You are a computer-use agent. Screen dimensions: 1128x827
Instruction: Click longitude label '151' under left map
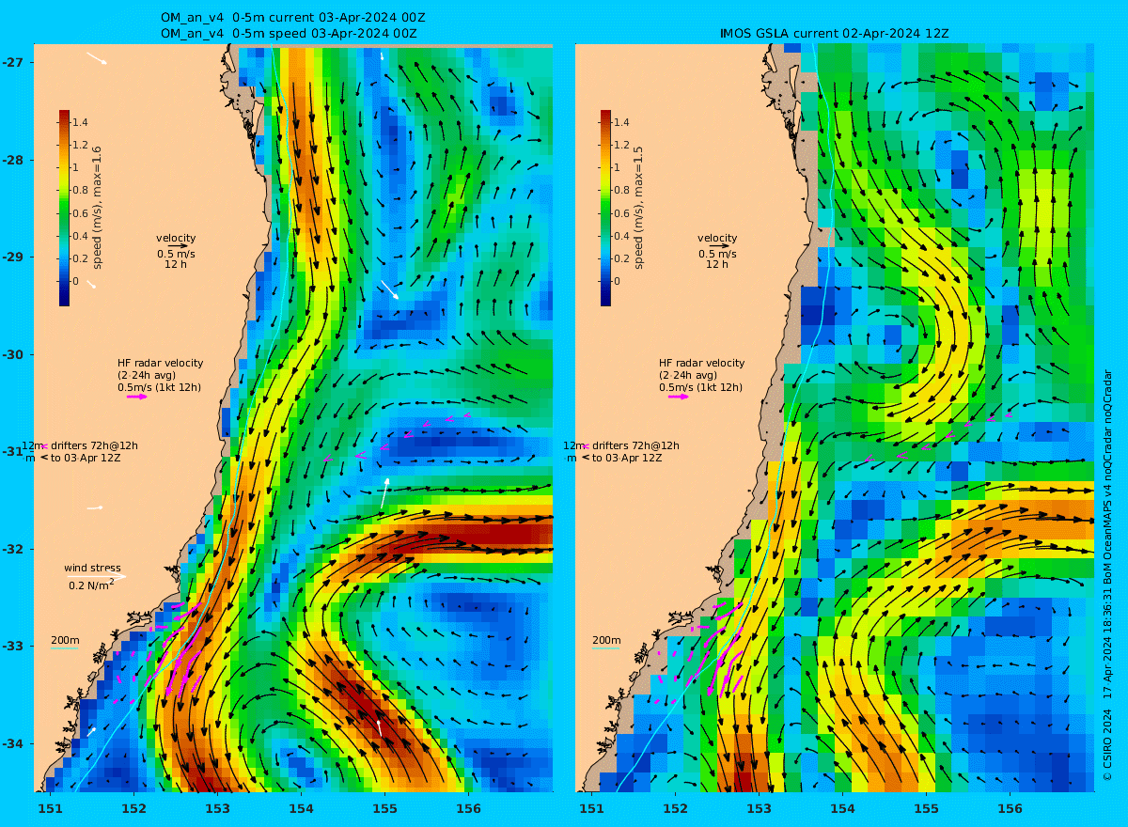50,808
